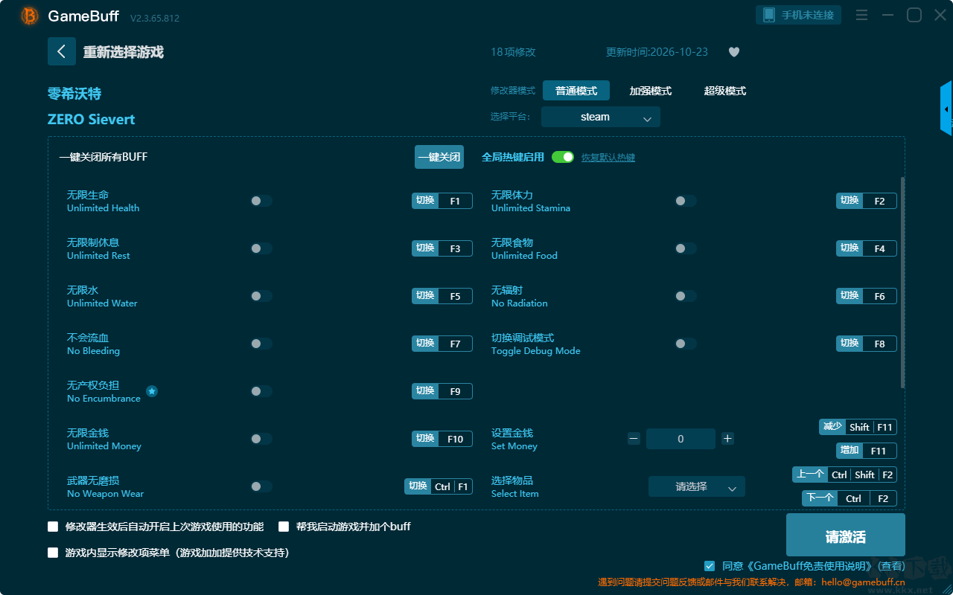
Task: Click the cheat list vertical scrollbar
Action: pos(903,283)
